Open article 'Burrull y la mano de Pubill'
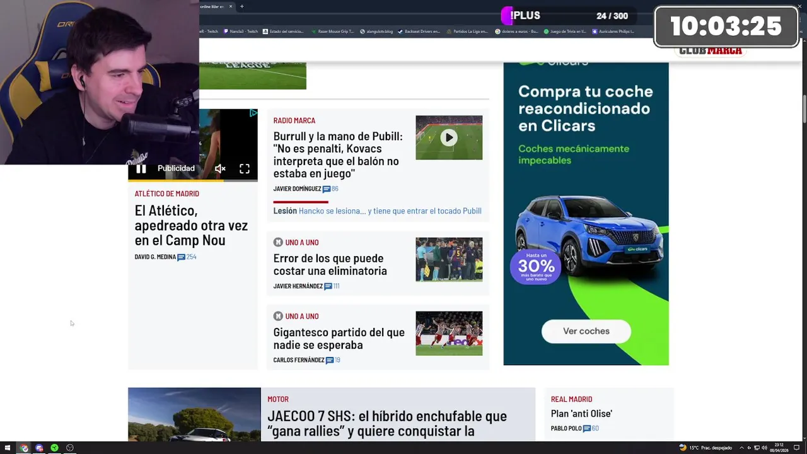Viewport: 807px width, 454px height. click(x=337, y=154)
